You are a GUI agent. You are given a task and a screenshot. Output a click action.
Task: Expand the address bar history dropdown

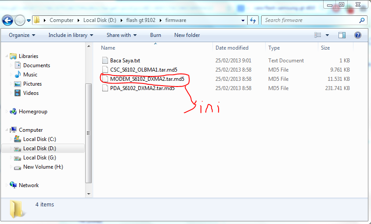tap(243, 20)
